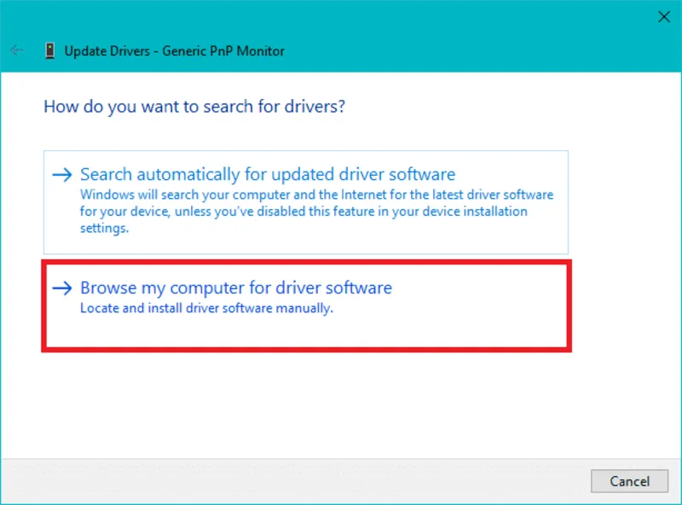
Task: Click the 'Locate and install driver software manually' description
Action: (x=205, y=308)
